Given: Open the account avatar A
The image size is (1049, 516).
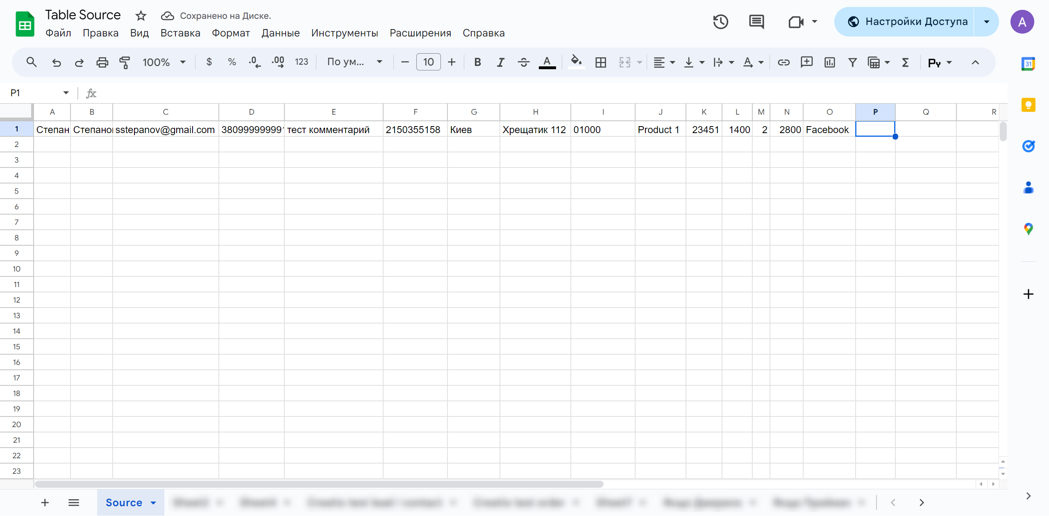Looking at the screenshot, I should pos(1022,22).
